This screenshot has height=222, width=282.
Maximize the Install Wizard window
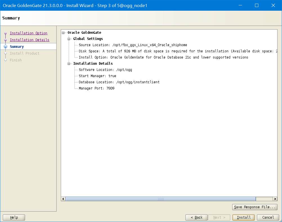[257, 5]
